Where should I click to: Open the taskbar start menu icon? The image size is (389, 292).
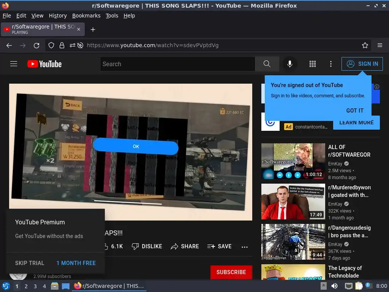[x=5, y=286]
